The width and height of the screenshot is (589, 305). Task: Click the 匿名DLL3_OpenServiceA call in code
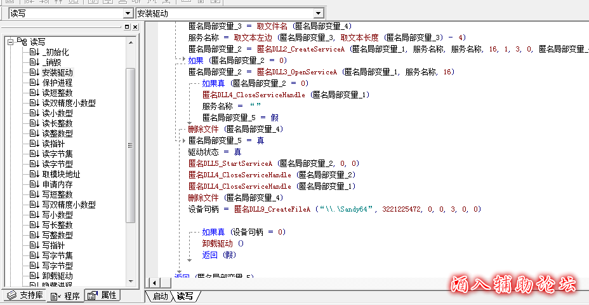(297, 72)
